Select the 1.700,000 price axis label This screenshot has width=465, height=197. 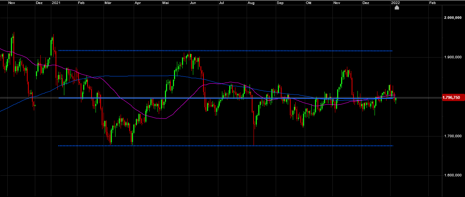453,136
